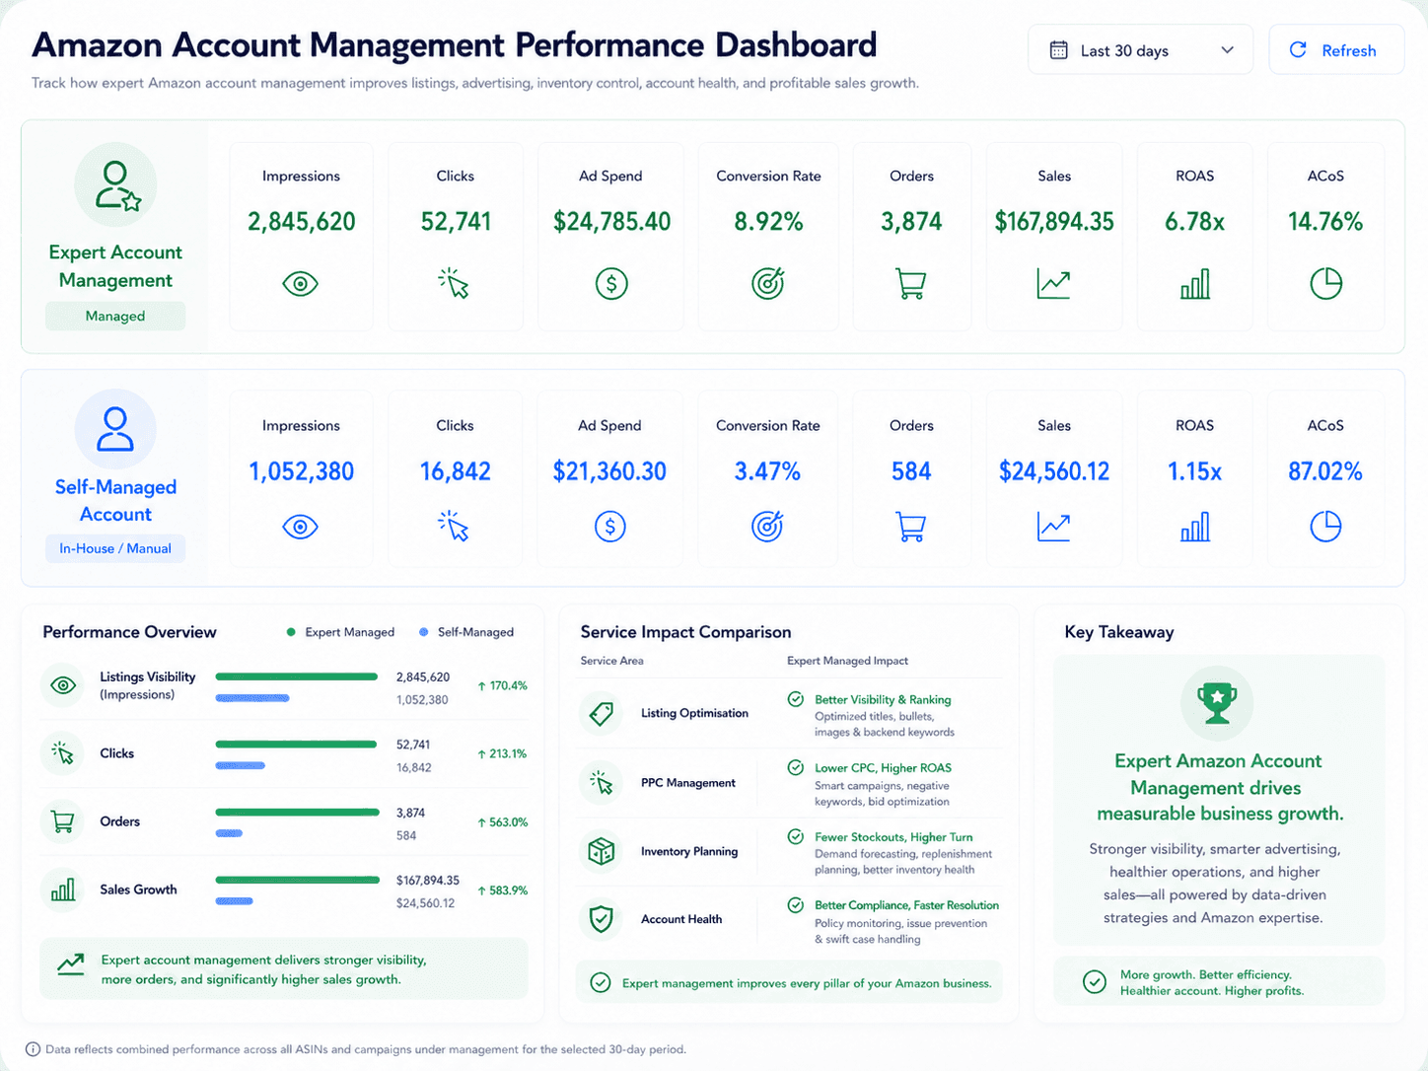Click the cursor icon beside PPC Management
Image resolution: width=1428 pixels, height=1071 pixels.
(602, 783)
